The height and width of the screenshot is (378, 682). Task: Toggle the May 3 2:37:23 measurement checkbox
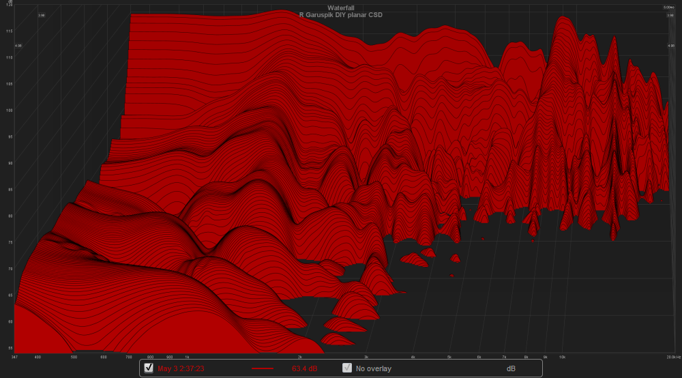coord(149,368)
